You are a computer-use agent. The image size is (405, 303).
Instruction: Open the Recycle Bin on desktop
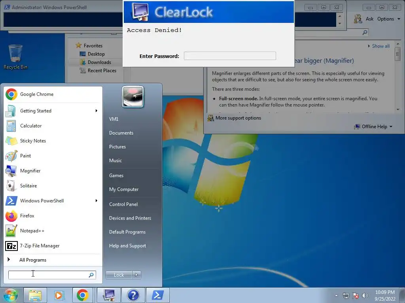pos(15,57)
